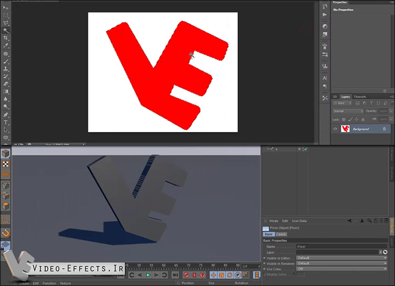Open the layer filter Kind dropdown
This screenshot has width=395, height=286.
tap(342, 103)
